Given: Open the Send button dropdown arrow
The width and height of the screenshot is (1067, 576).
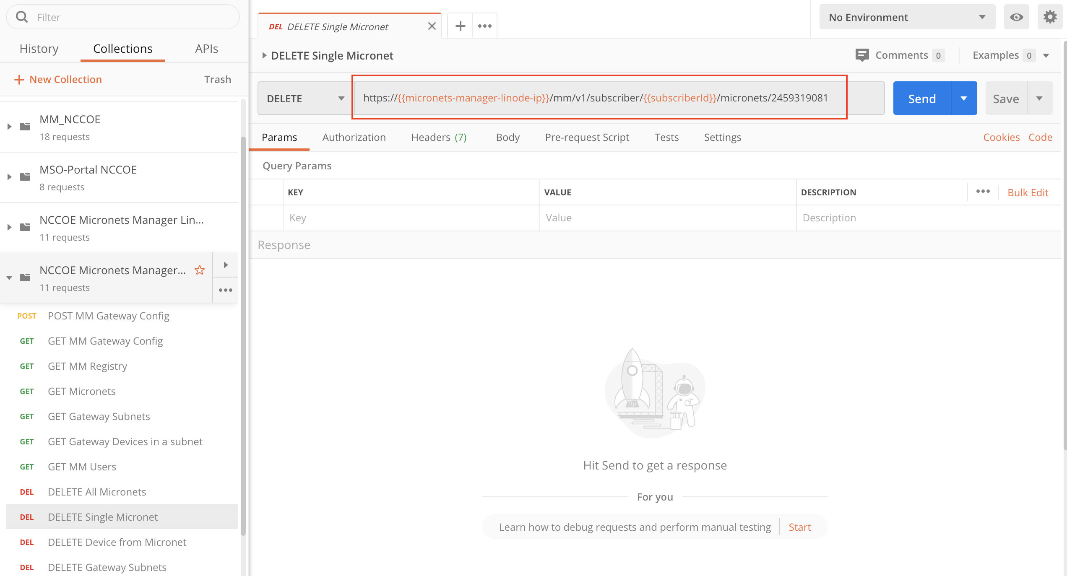Looking at the screenshot, I should 964,99.
